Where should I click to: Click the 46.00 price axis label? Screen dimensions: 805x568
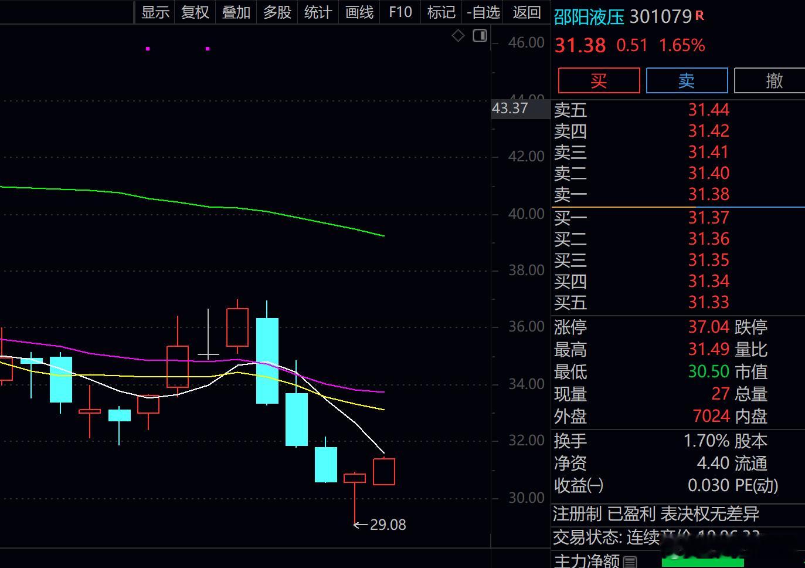pos(526,42)
